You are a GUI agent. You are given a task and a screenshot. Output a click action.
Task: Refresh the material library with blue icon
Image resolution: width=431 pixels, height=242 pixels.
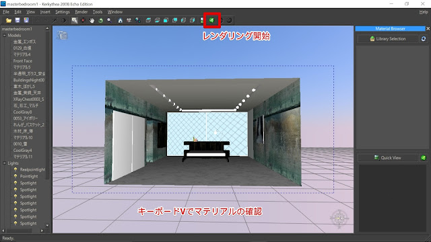[x=424, y=39]
